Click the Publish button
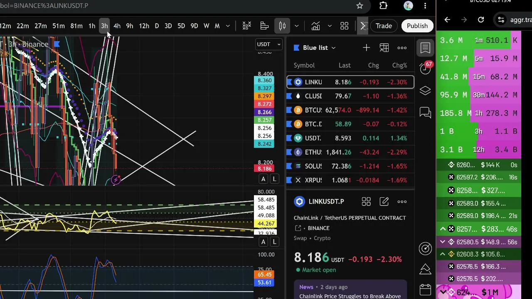 tap(417, 26)
